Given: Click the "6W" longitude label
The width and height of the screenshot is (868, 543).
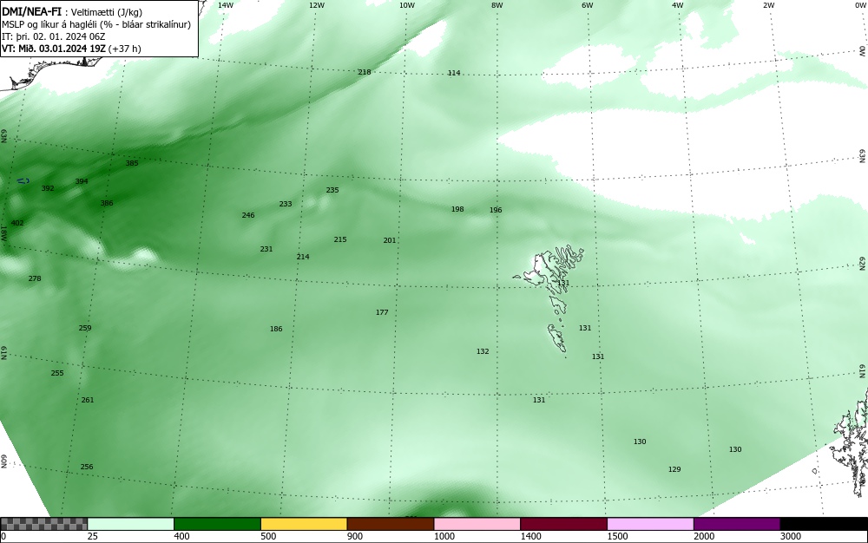Looking at the screenshot, I should [588, 5].
